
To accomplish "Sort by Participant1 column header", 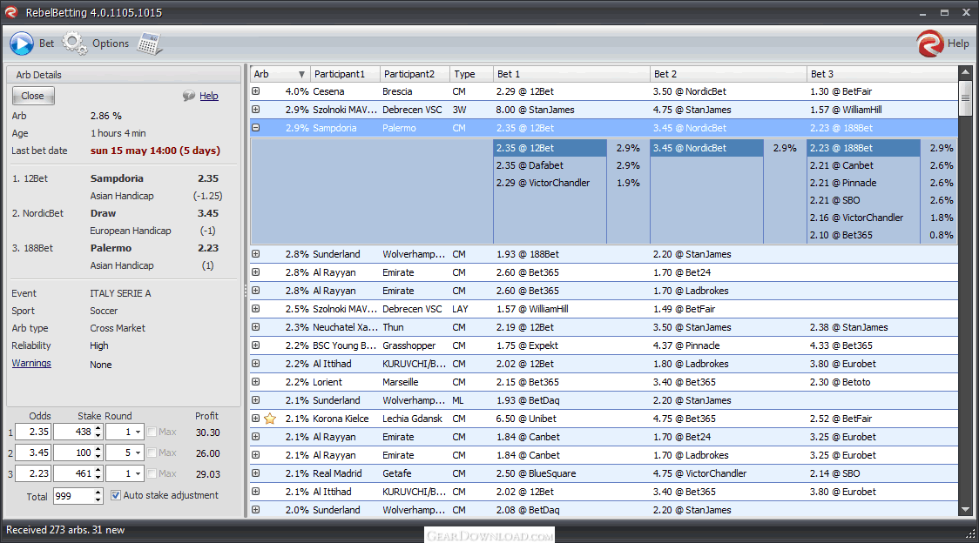I will coord(345,74).
